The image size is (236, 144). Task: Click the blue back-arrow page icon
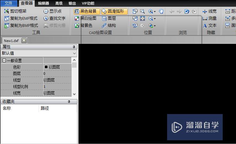[187, 11]
